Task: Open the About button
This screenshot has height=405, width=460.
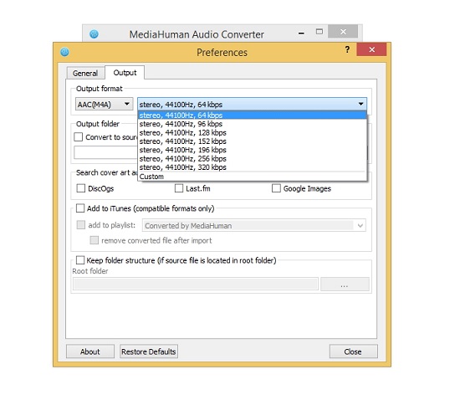Action: (90, 351)
